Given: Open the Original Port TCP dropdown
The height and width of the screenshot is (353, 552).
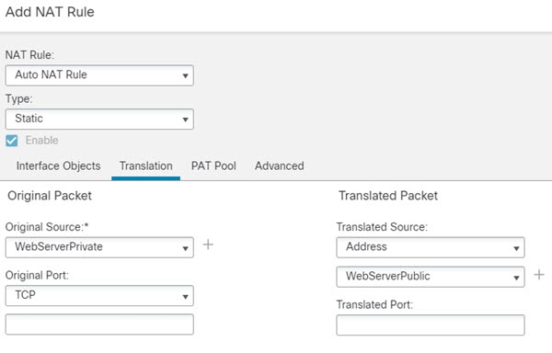Looking at the screenshot, I should (x=99, y=295).
